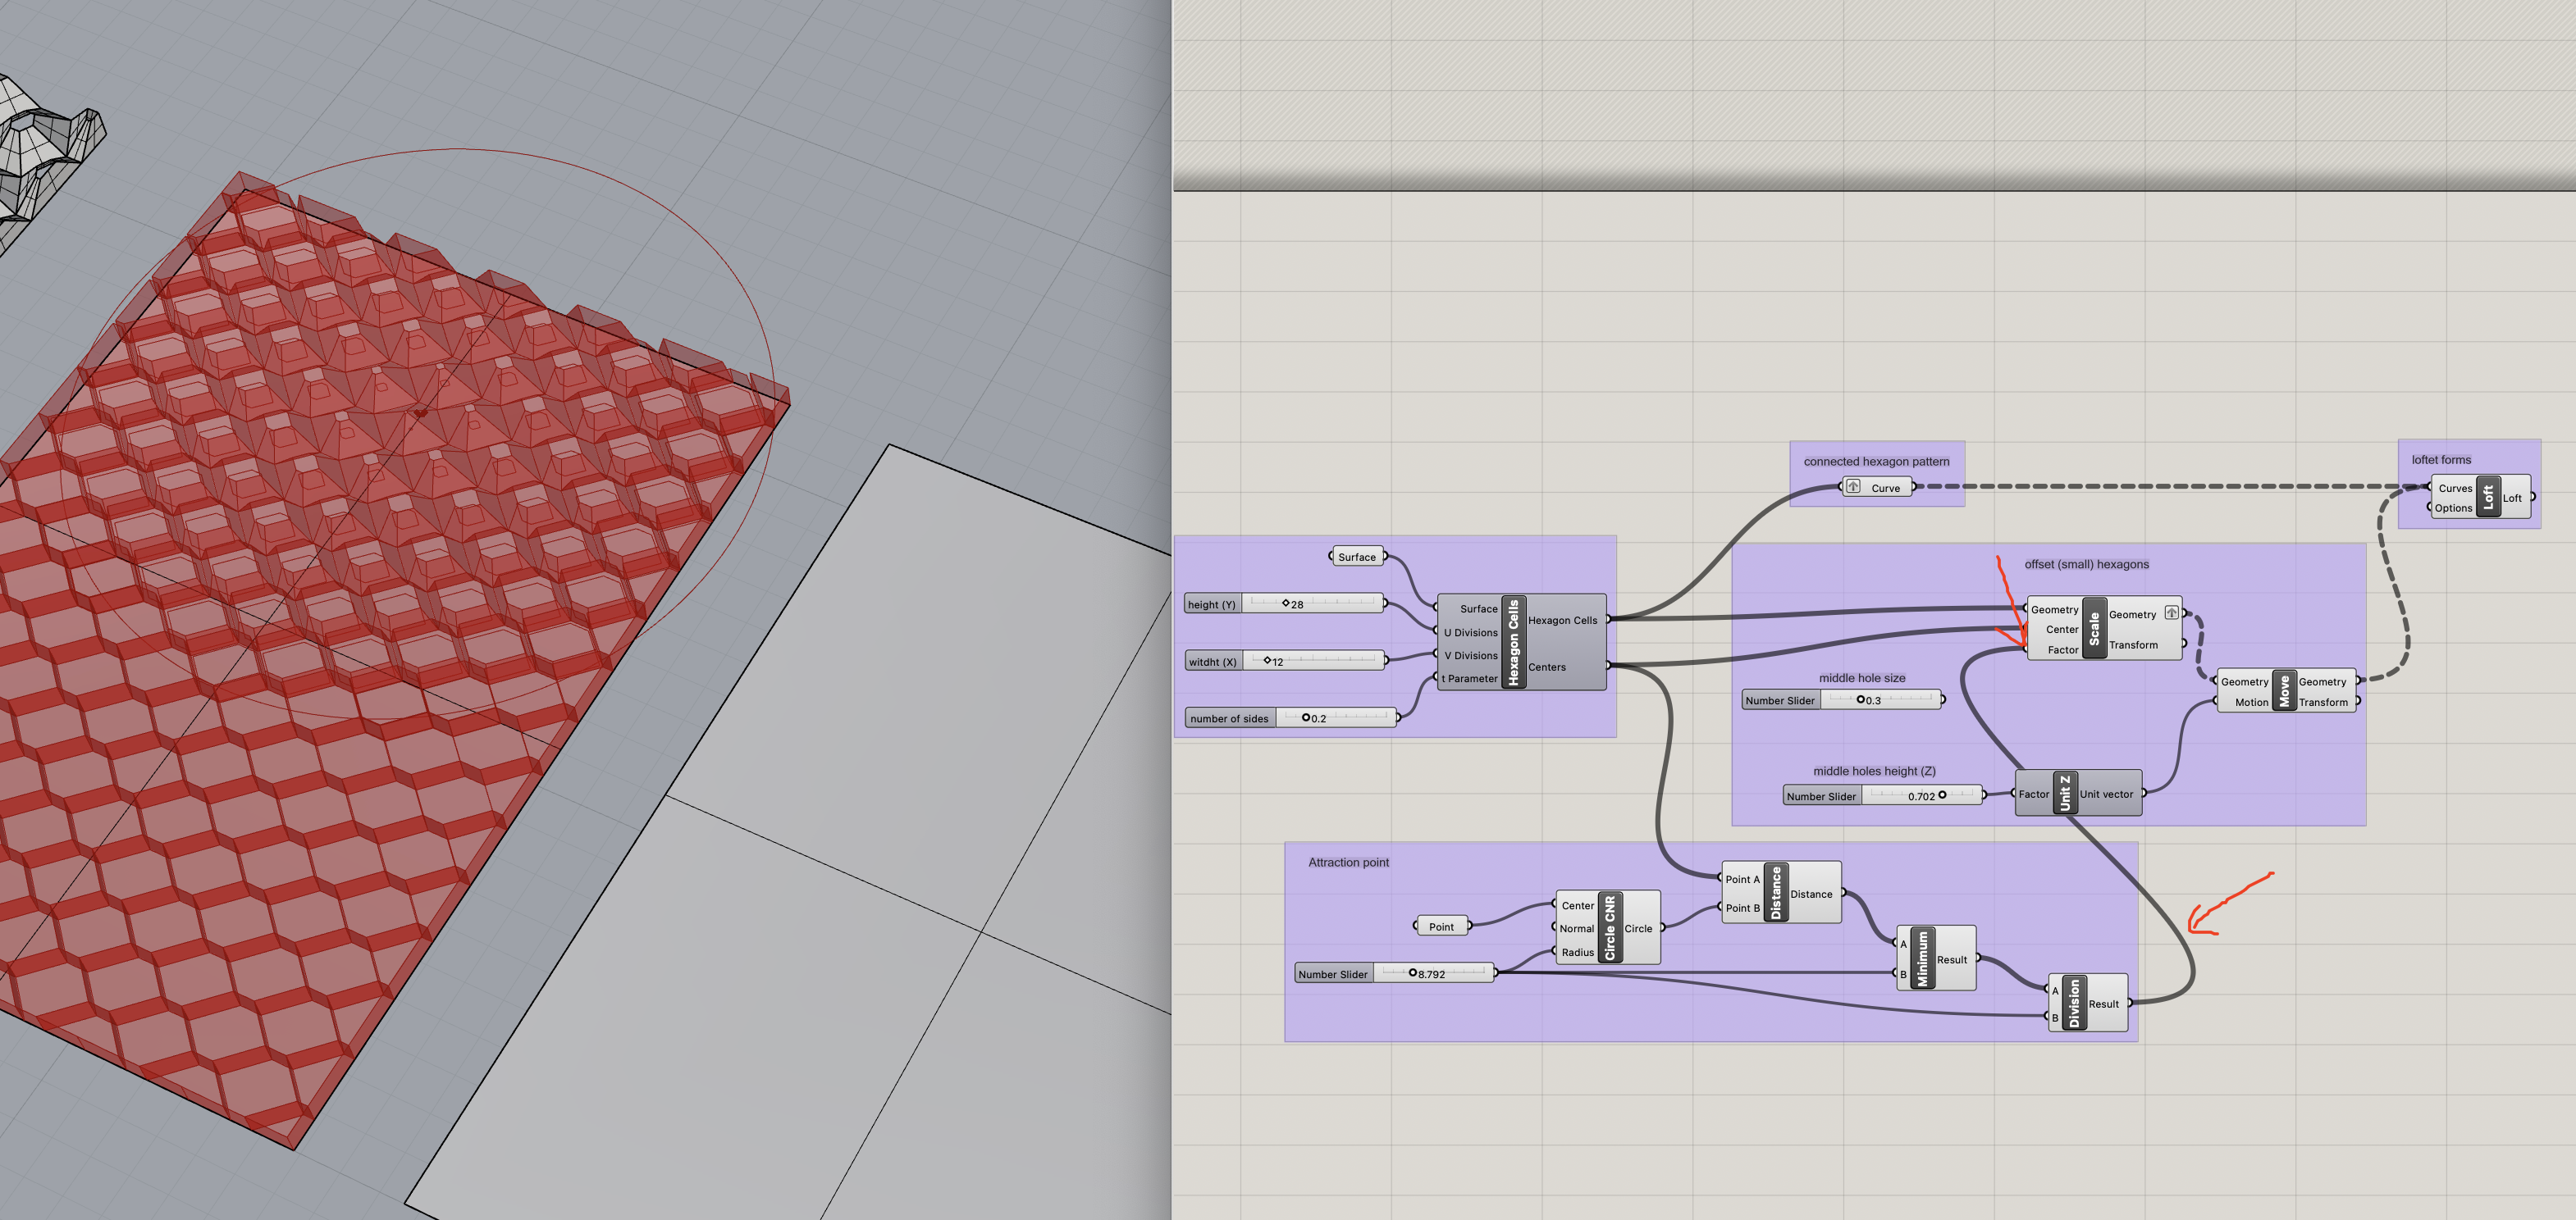Click the Distance component name bar

point(1776,892)
